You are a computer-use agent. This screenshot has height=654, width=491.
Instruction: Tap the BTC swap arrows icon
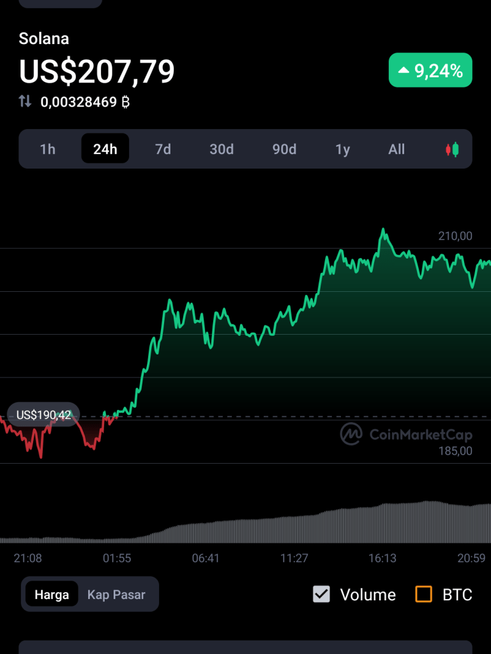(25, 101)
